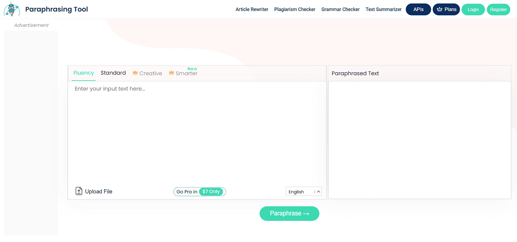Open the Register signup page

click(x=498, y=9)
